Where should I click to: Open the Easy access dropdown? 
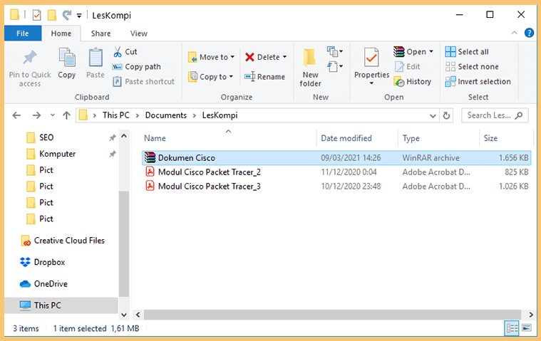click(x=335, y=65)
